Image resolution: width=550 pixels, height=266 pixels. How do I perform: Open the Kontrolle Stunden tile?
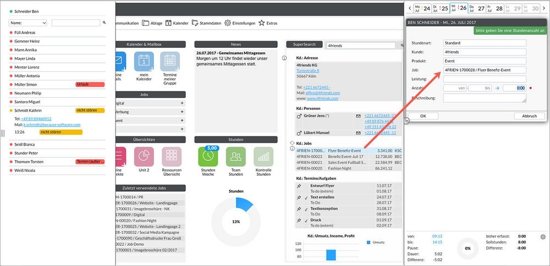click(x=263, y=157)
